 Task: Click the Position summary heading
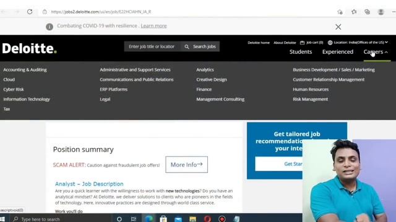pos(84,149)
